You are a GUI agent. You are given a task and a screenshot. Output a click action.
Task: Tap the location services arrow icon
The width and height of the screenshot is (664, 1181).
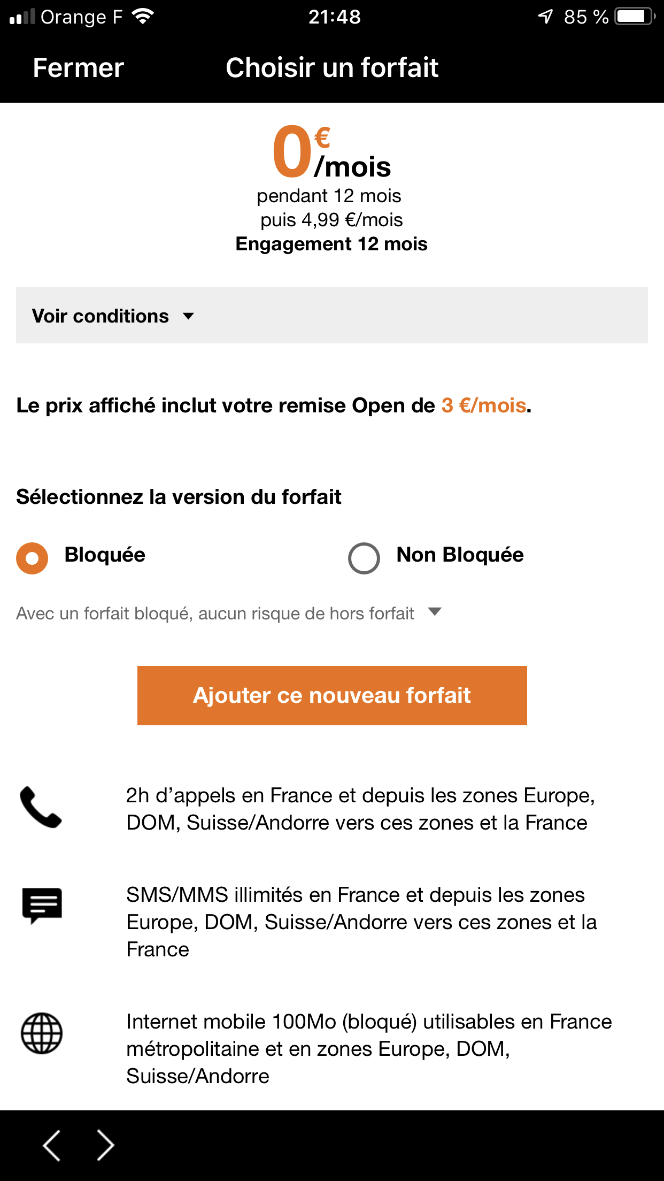pyautogui.click(x=545, y=17)
